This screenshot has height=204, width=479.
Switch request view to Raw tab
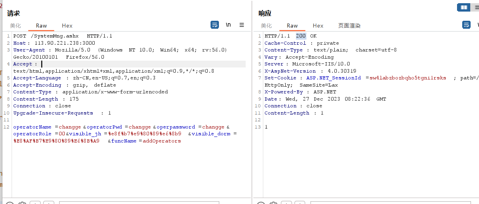[x=41, y=26]
